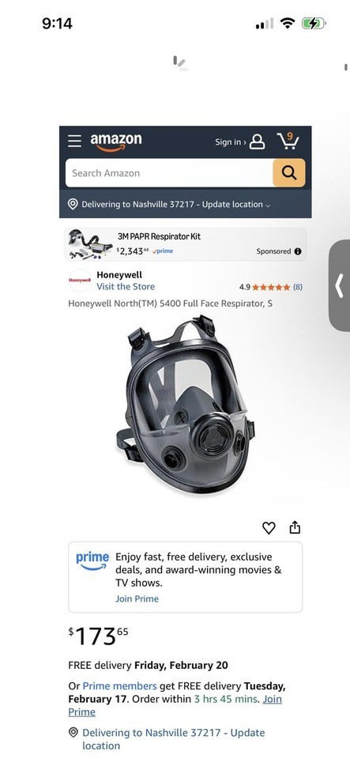Open Sign in link

(x=231, y=142)
